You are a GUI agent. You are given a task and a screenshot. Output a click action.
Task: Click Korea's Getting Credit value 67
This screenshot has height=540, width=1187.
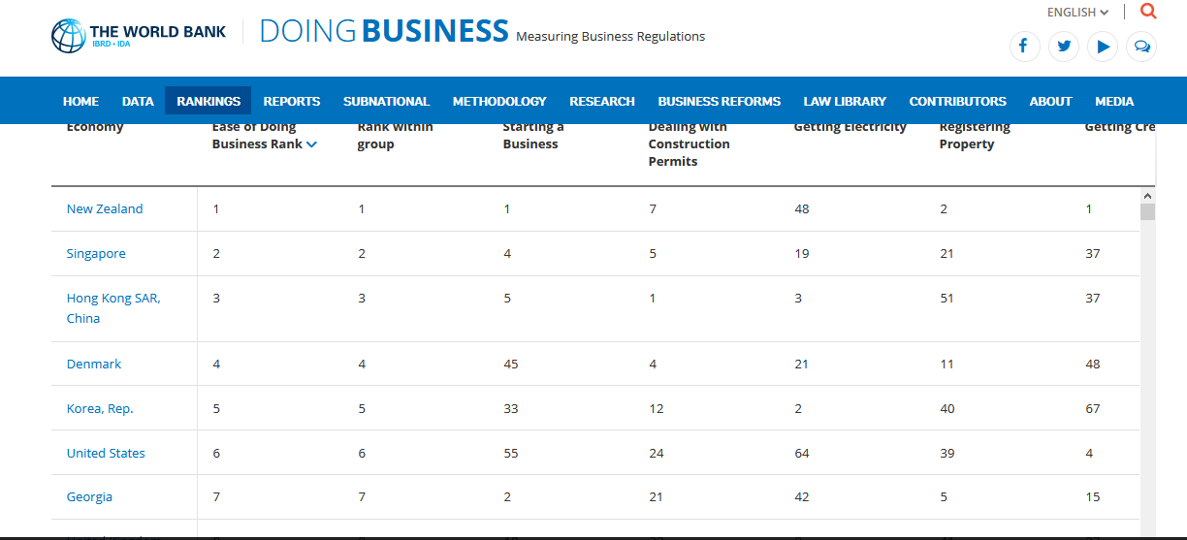1093,408
